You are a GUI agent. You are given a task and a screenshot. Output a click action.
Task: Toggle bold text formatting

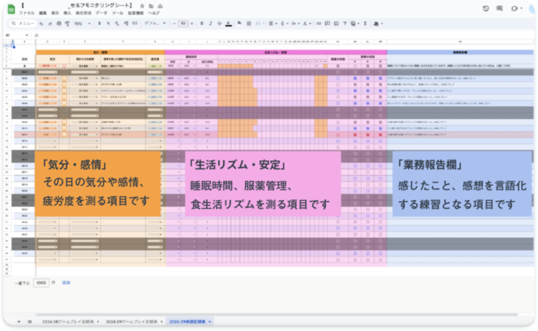(x=202, y=24)
